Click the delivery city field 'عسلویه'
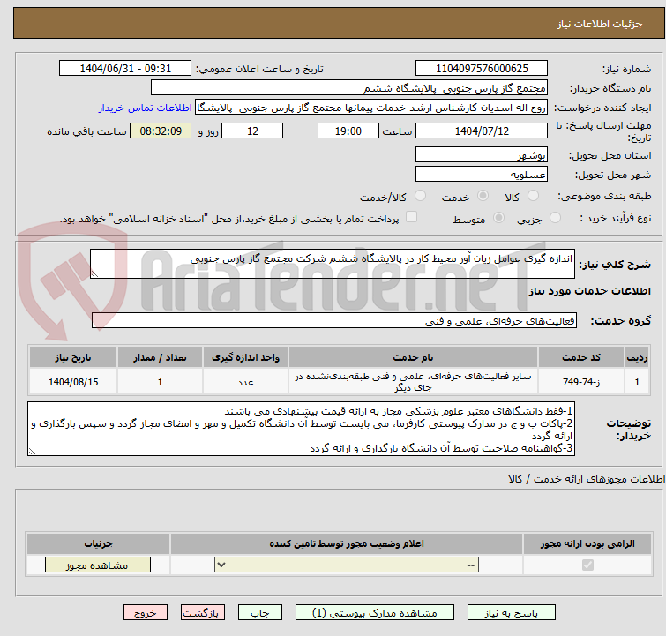Viewport: 666px width, 636px height. point(482,174)
